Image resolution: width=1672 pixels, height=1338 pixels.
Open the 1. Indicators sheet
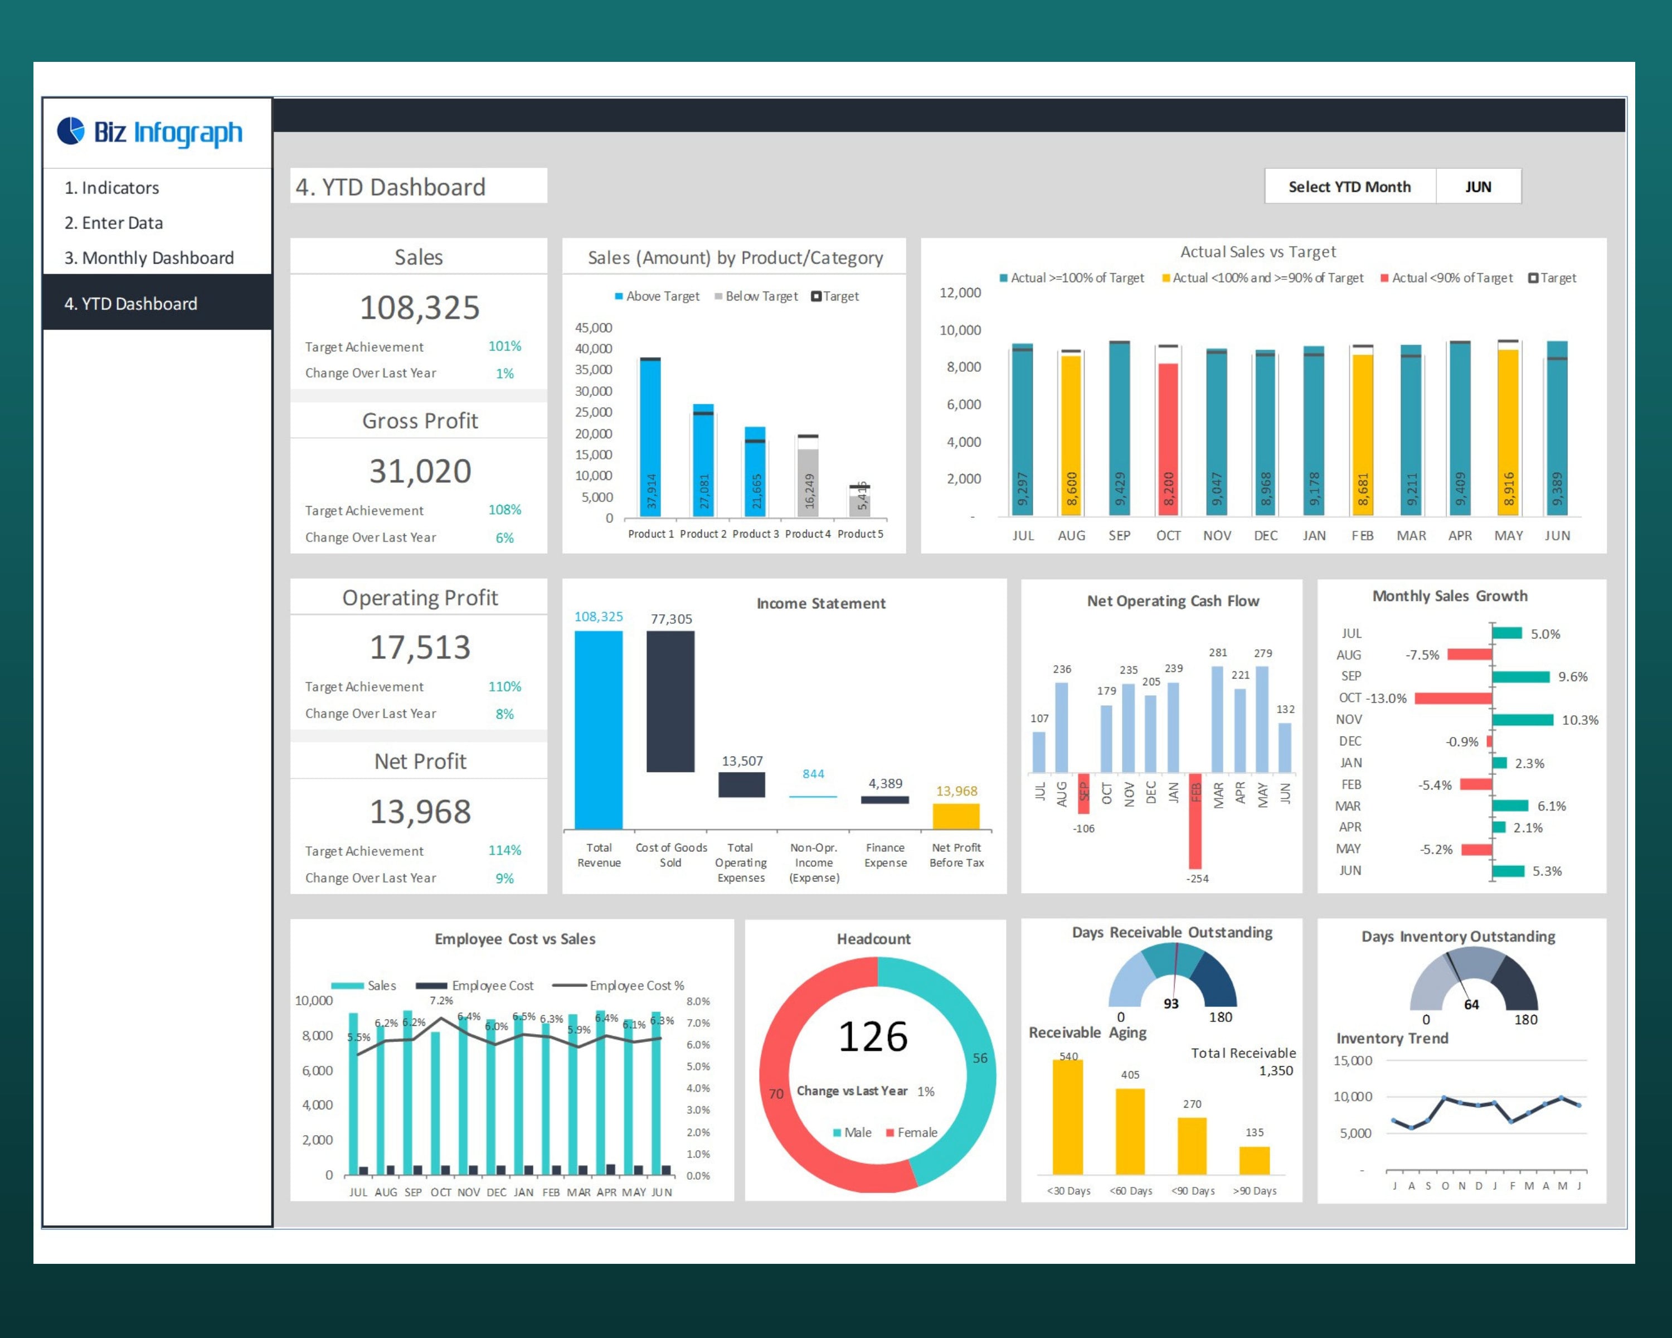[x=111, y=188]
